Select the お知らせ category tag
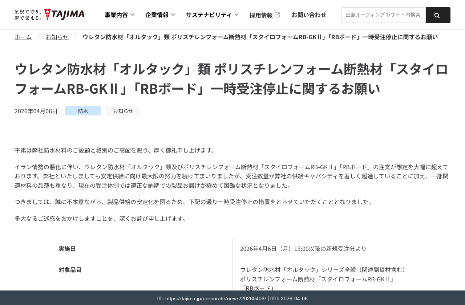Screen dimensions: 465x305 [x=123, y=110]
